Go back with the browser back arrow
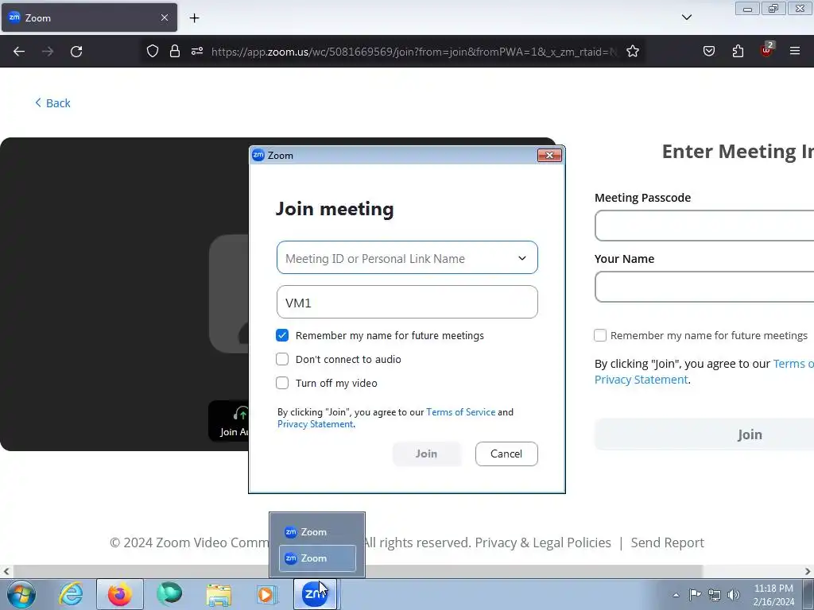814x610 pixels. click(x=19, y=52)
